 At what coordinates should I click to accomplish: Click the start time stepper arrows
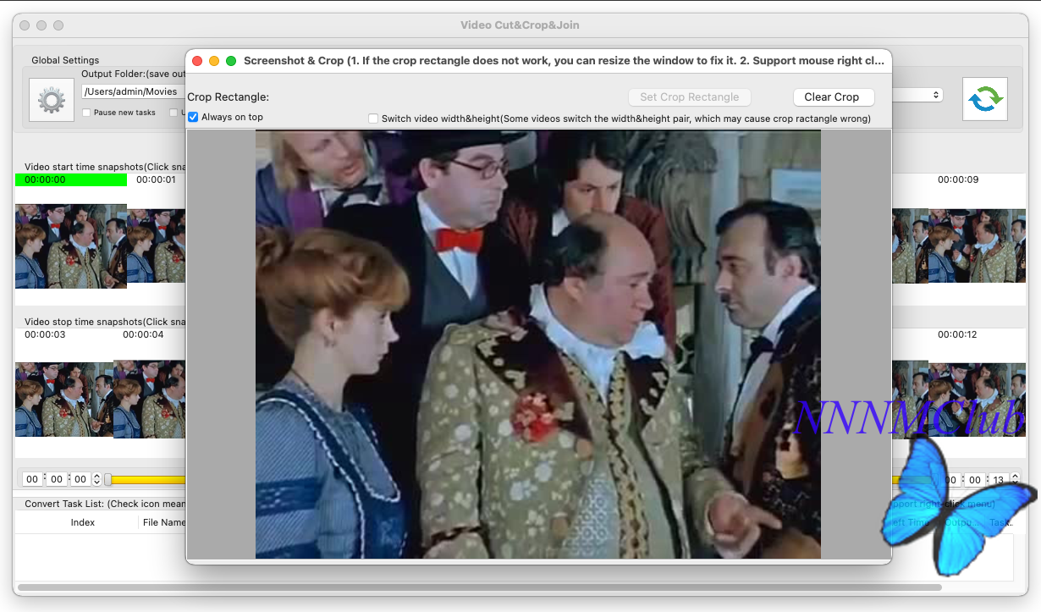[x=96, y=479]
